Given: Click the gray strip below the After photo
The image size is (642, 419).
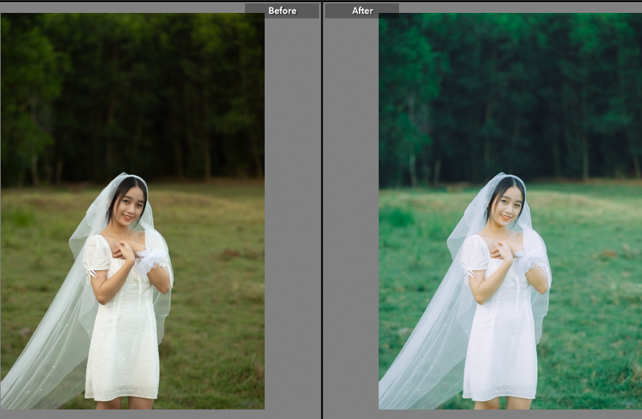Looking at the screenshot, I should [x=509, y=414].
